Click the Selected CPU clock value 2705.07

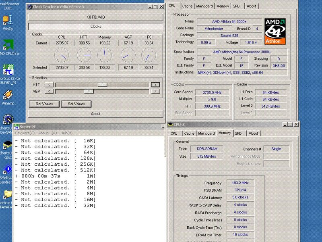62,67
